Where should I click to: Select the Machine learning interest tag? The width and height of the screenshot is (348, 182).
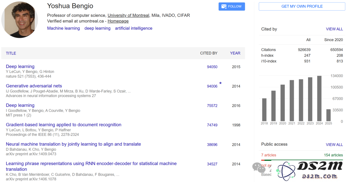click(x=63, y=28)
